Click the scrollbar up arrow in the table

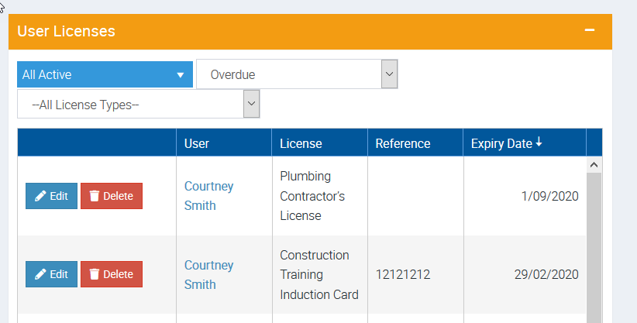594,164
